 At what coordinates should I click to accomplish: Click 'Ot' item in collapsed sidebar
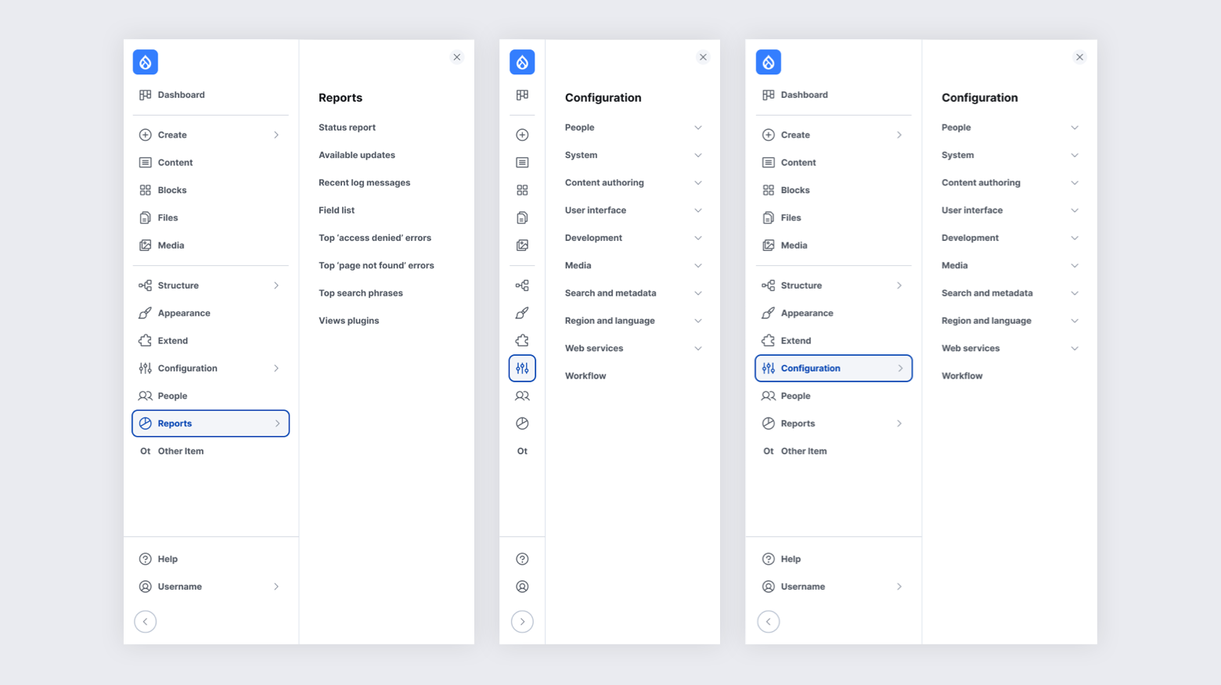click(522, 451)
